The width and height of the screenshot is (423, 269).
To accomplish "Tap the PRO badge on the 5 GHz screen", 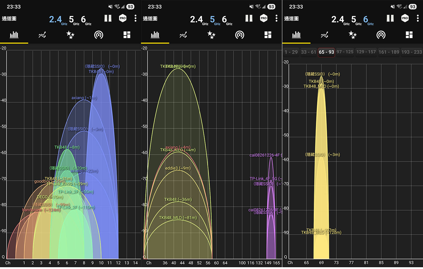I will coord(264,18).
